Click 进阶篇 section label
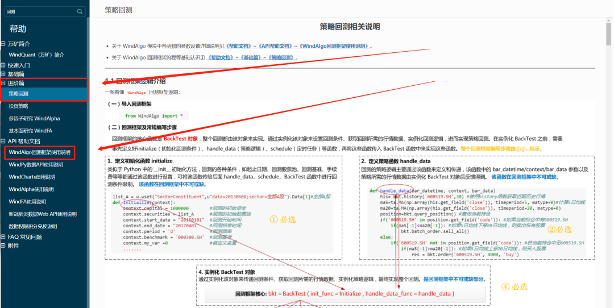Image resolution: width=614 pixels, height=308 pixels. (x=16, y=83)
